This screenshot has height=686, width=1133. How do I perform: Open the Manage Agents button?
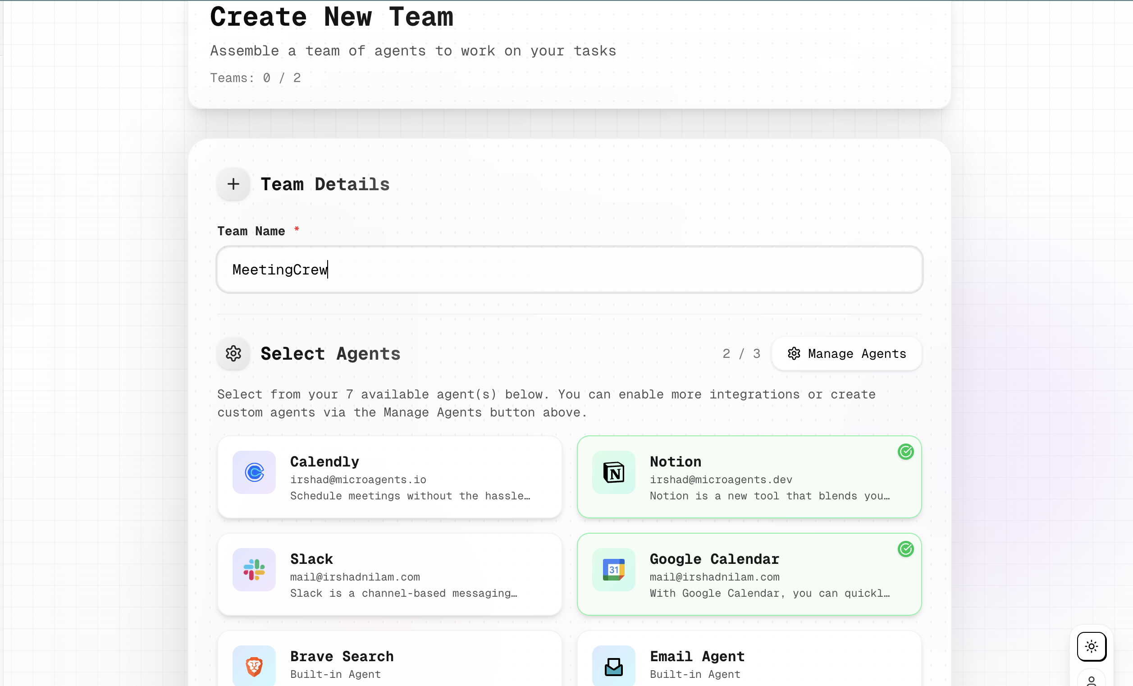pos(846,353)
